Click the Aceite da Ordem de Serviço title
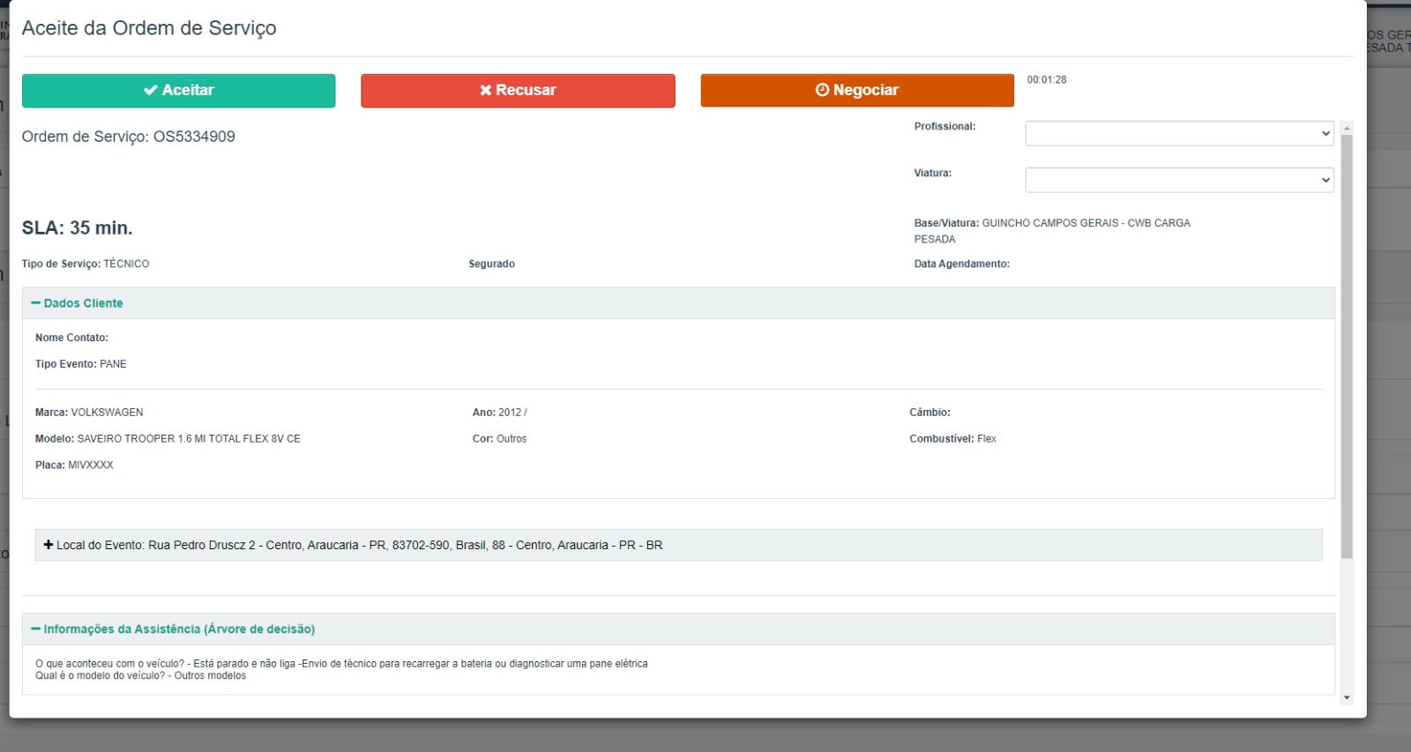The width and height of the screenshot is (1411, 752). 149,28
